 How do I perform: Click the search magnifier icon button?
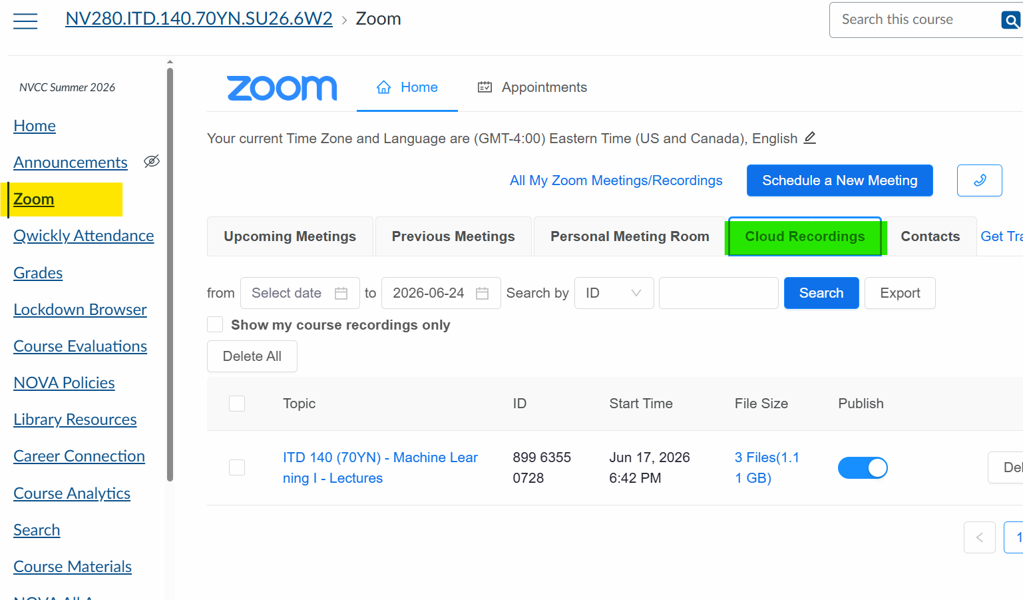point(1011,21)
